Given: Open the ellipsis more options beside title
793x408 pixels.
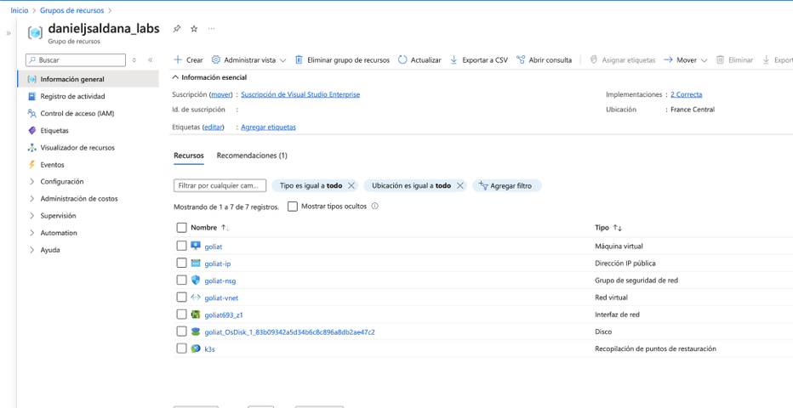Looking at the screenshot, I should point(211,29).
